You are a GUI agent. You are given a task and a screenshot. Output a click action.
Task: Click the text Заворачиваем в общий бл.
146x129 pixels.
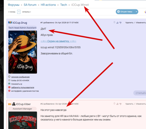click(x=57, y=53)
